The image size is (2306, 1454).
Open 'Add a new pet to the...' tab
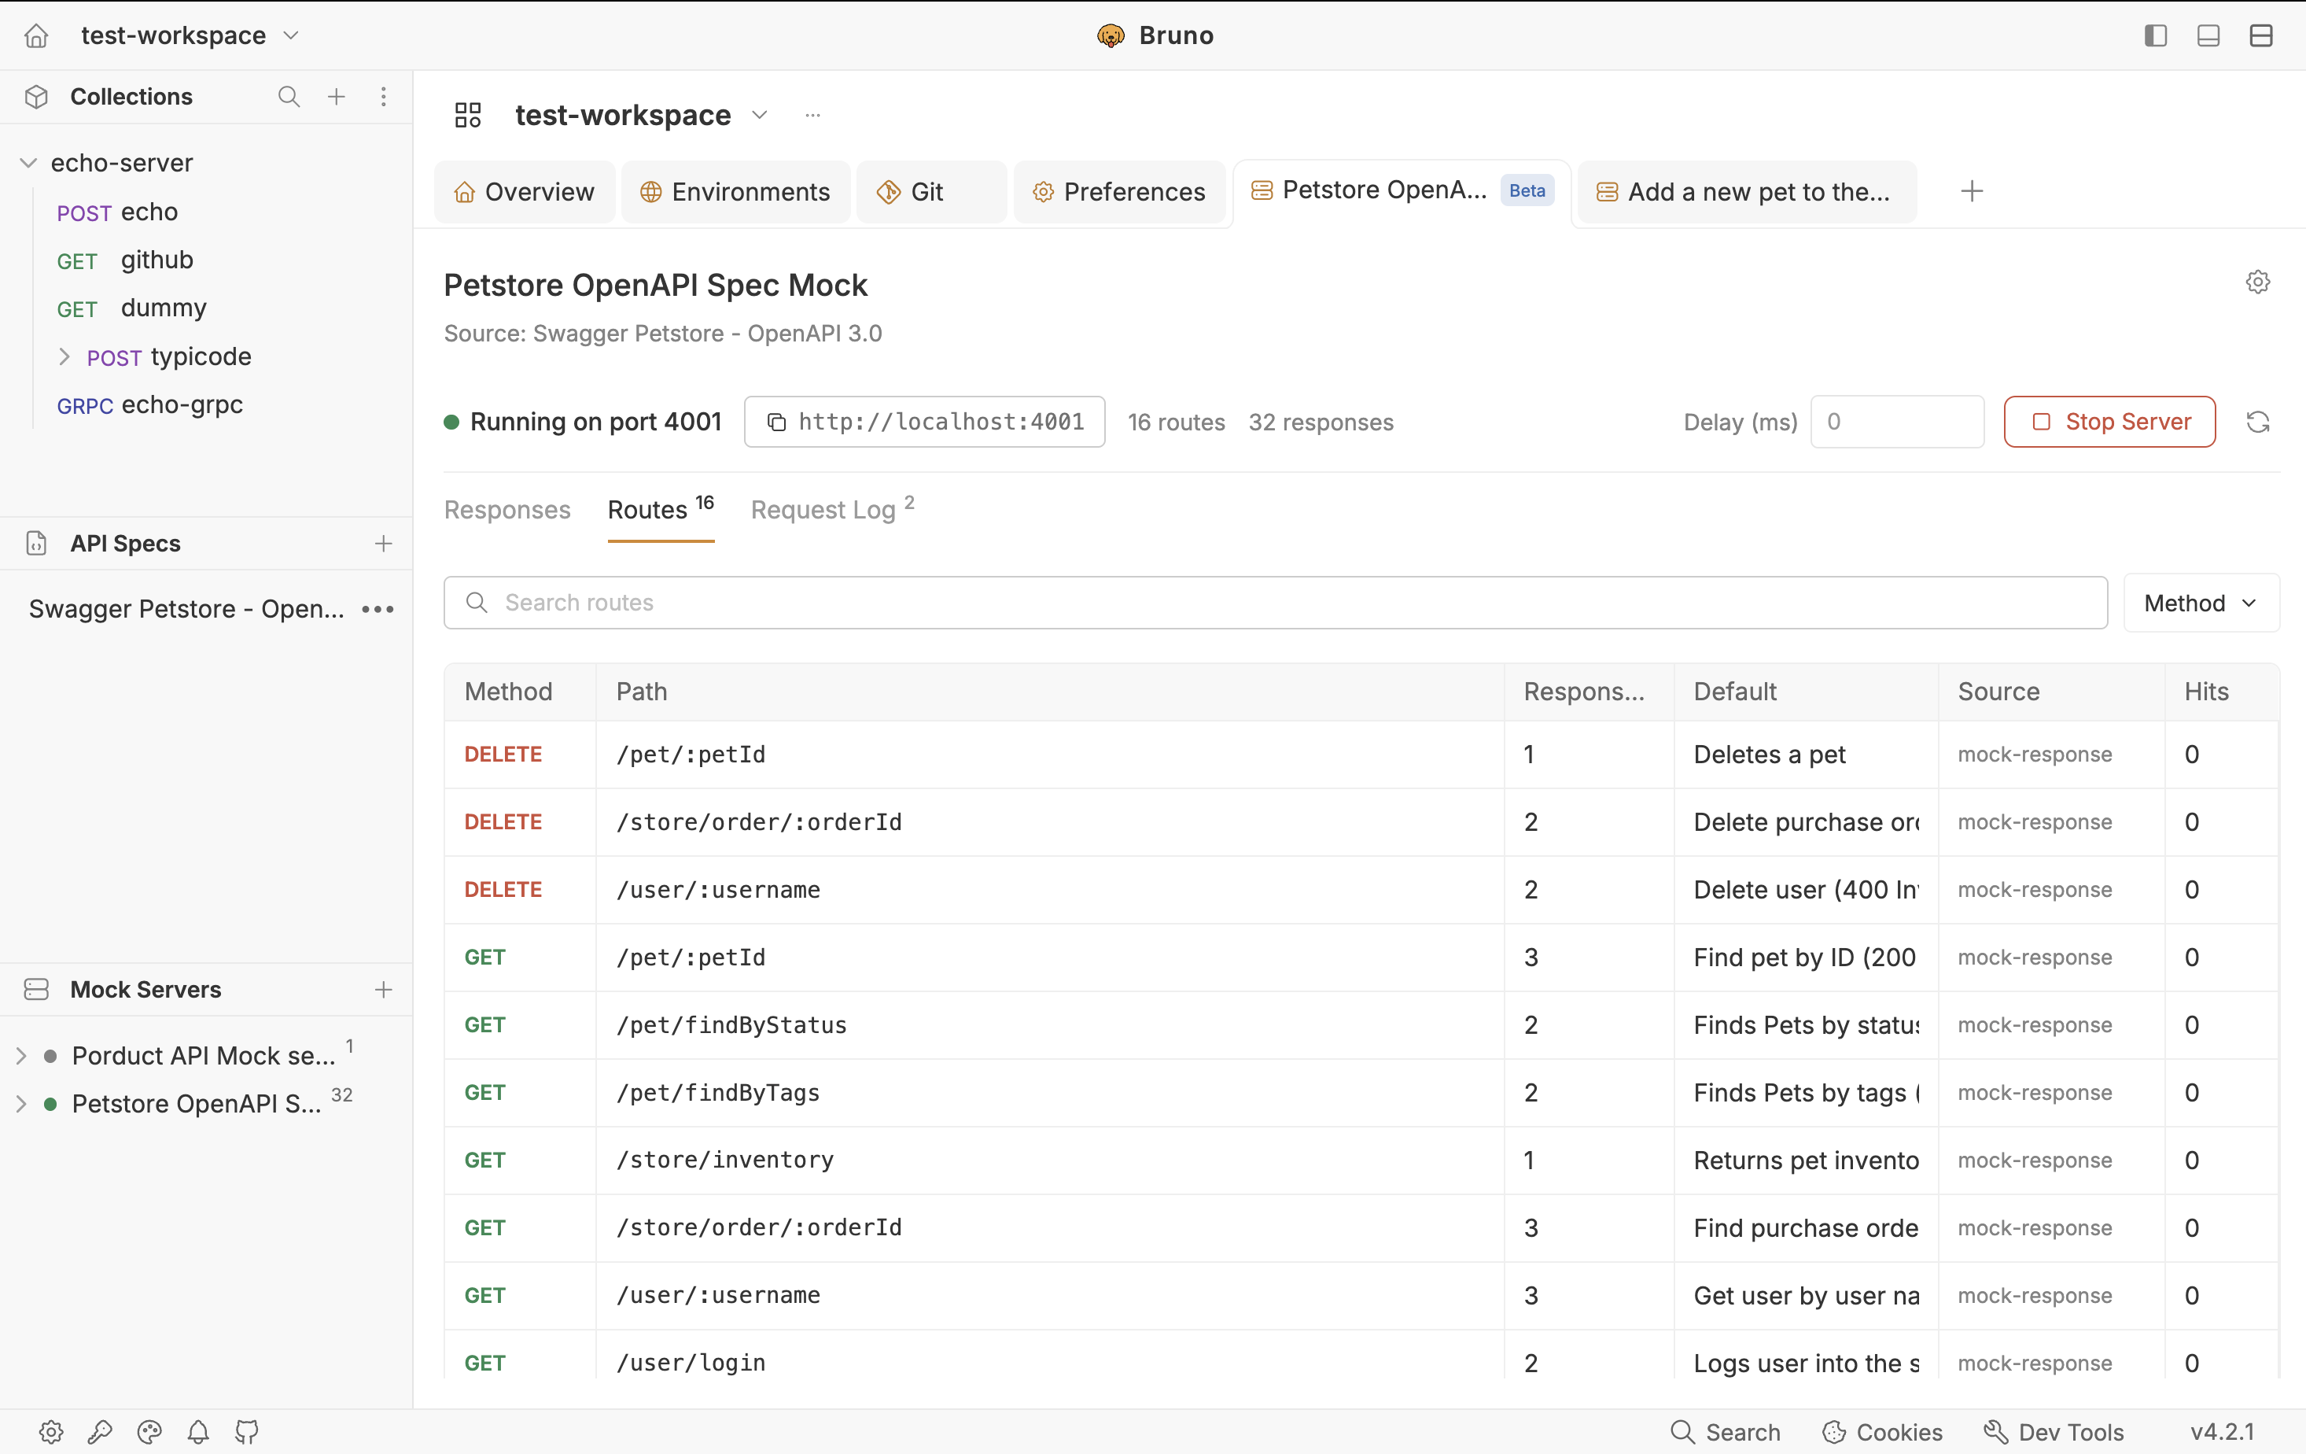tap(1747, 191)
